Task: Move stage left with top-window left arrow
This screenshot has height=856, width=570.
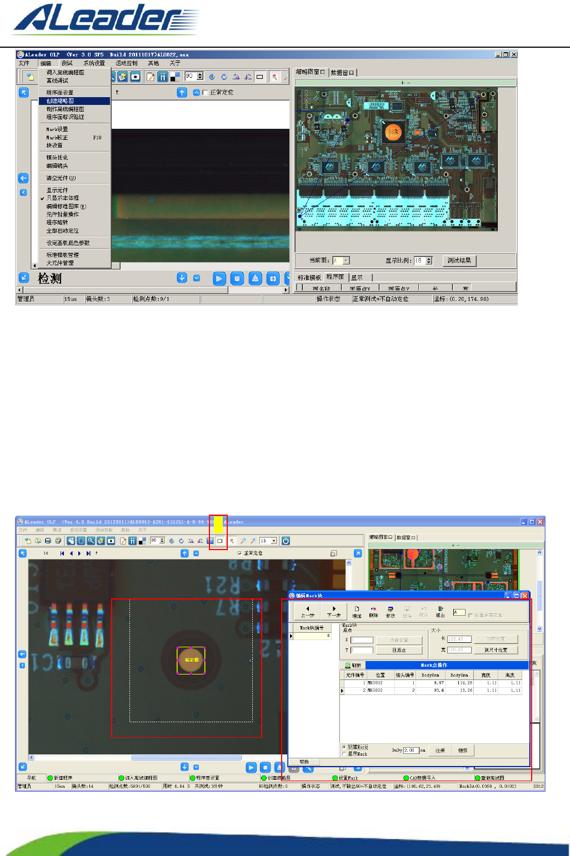Action: click(23, 178)
